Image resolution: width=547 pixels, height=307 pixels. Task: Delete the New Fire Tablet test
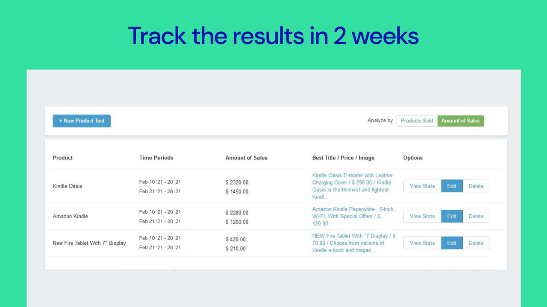(x=476, y=243)
